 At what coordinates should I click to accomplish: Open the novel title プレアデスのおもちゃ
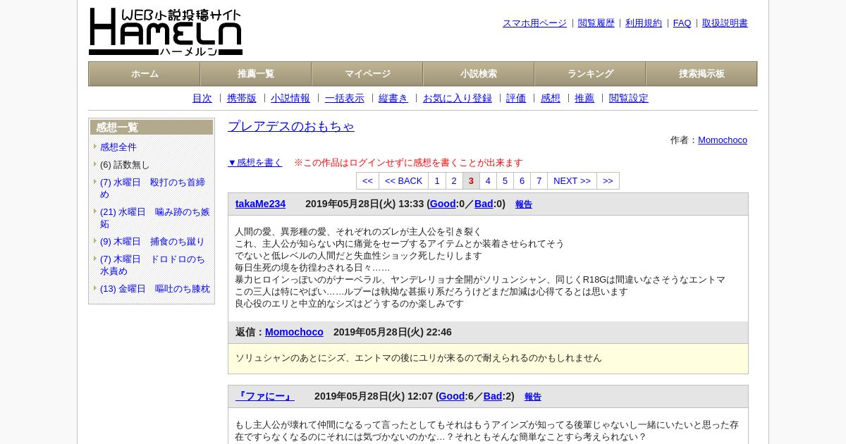[x=291, y=126]
